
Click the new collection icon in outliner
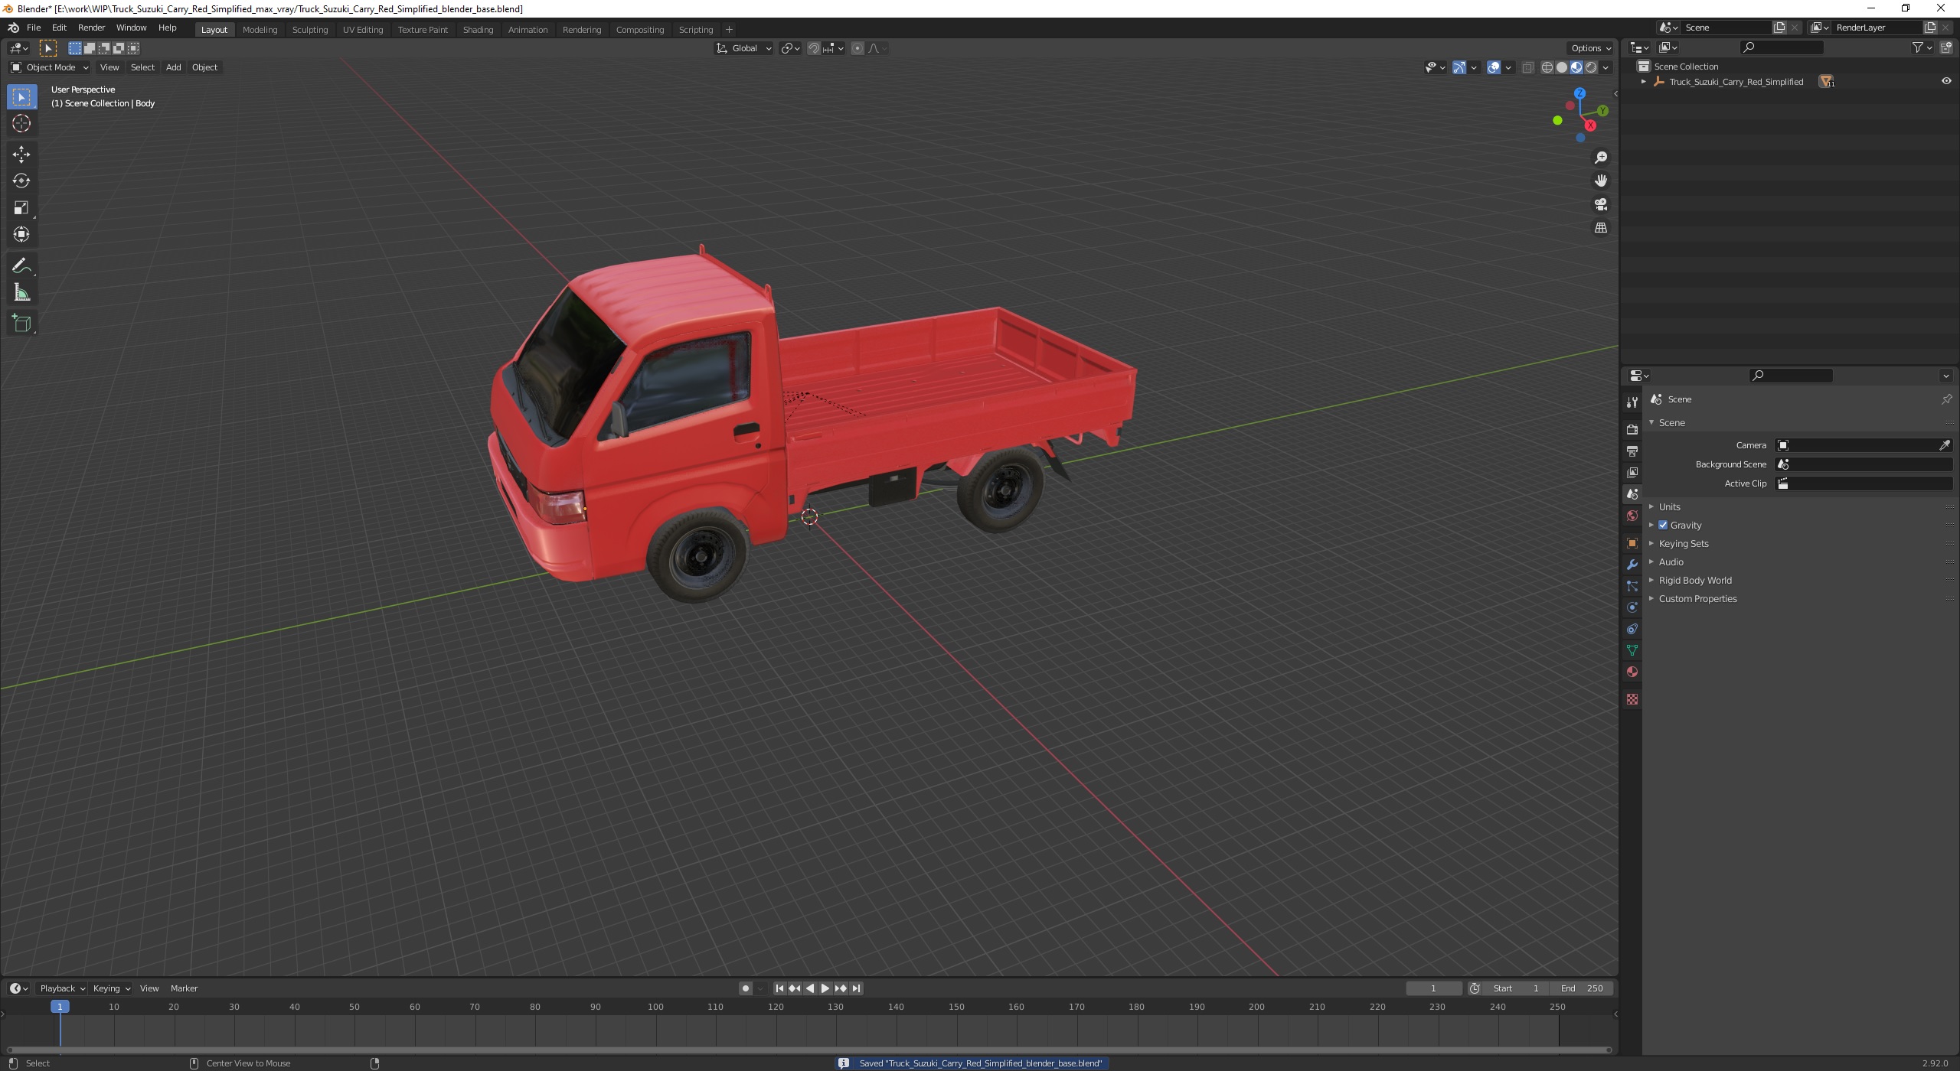1947,47
